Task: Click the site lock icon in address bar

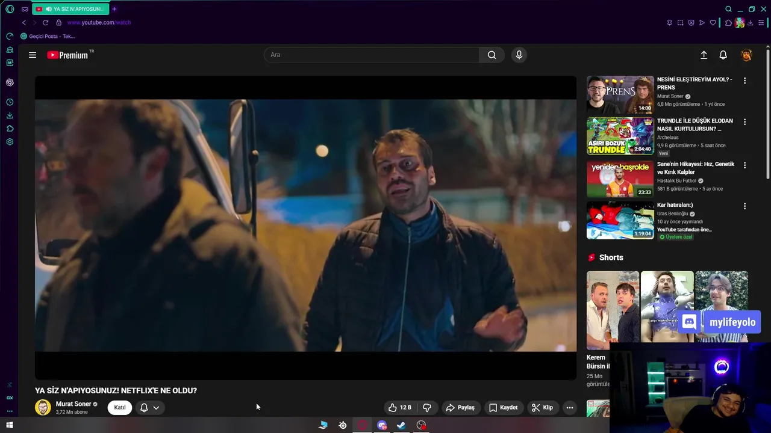Action: (58, 22)
